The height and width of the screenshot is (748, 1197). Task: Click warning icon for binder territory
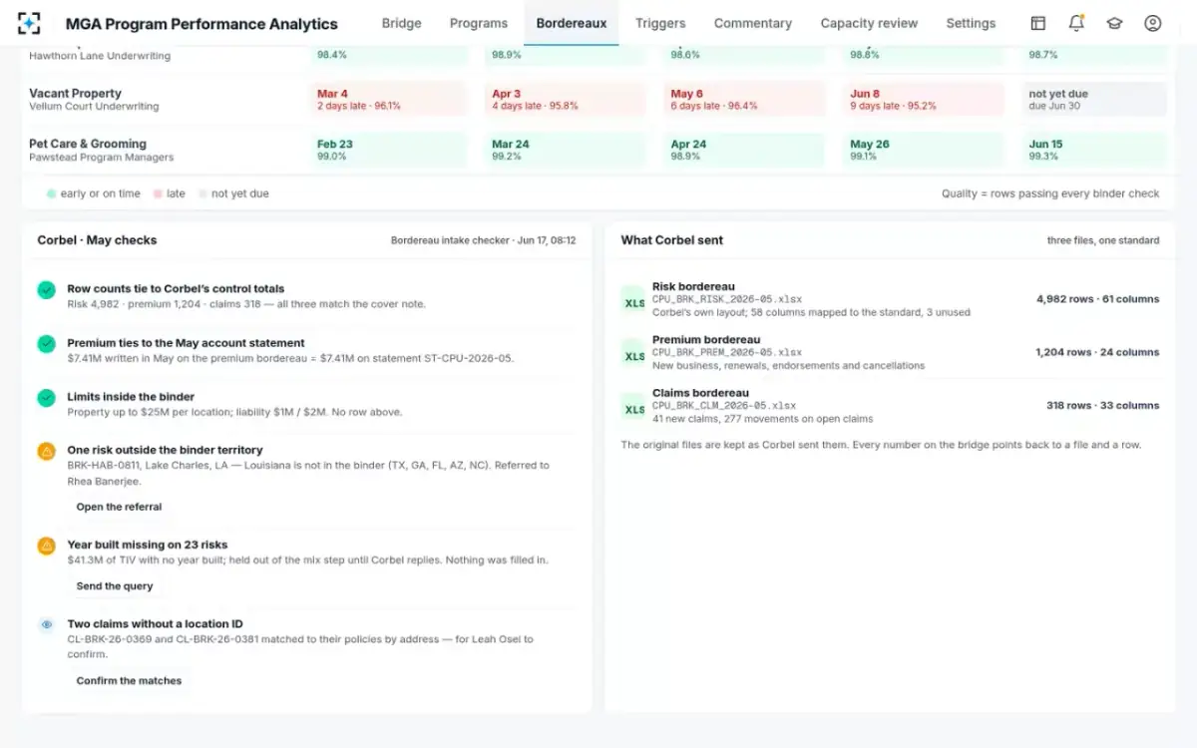[x=46, y=452]
